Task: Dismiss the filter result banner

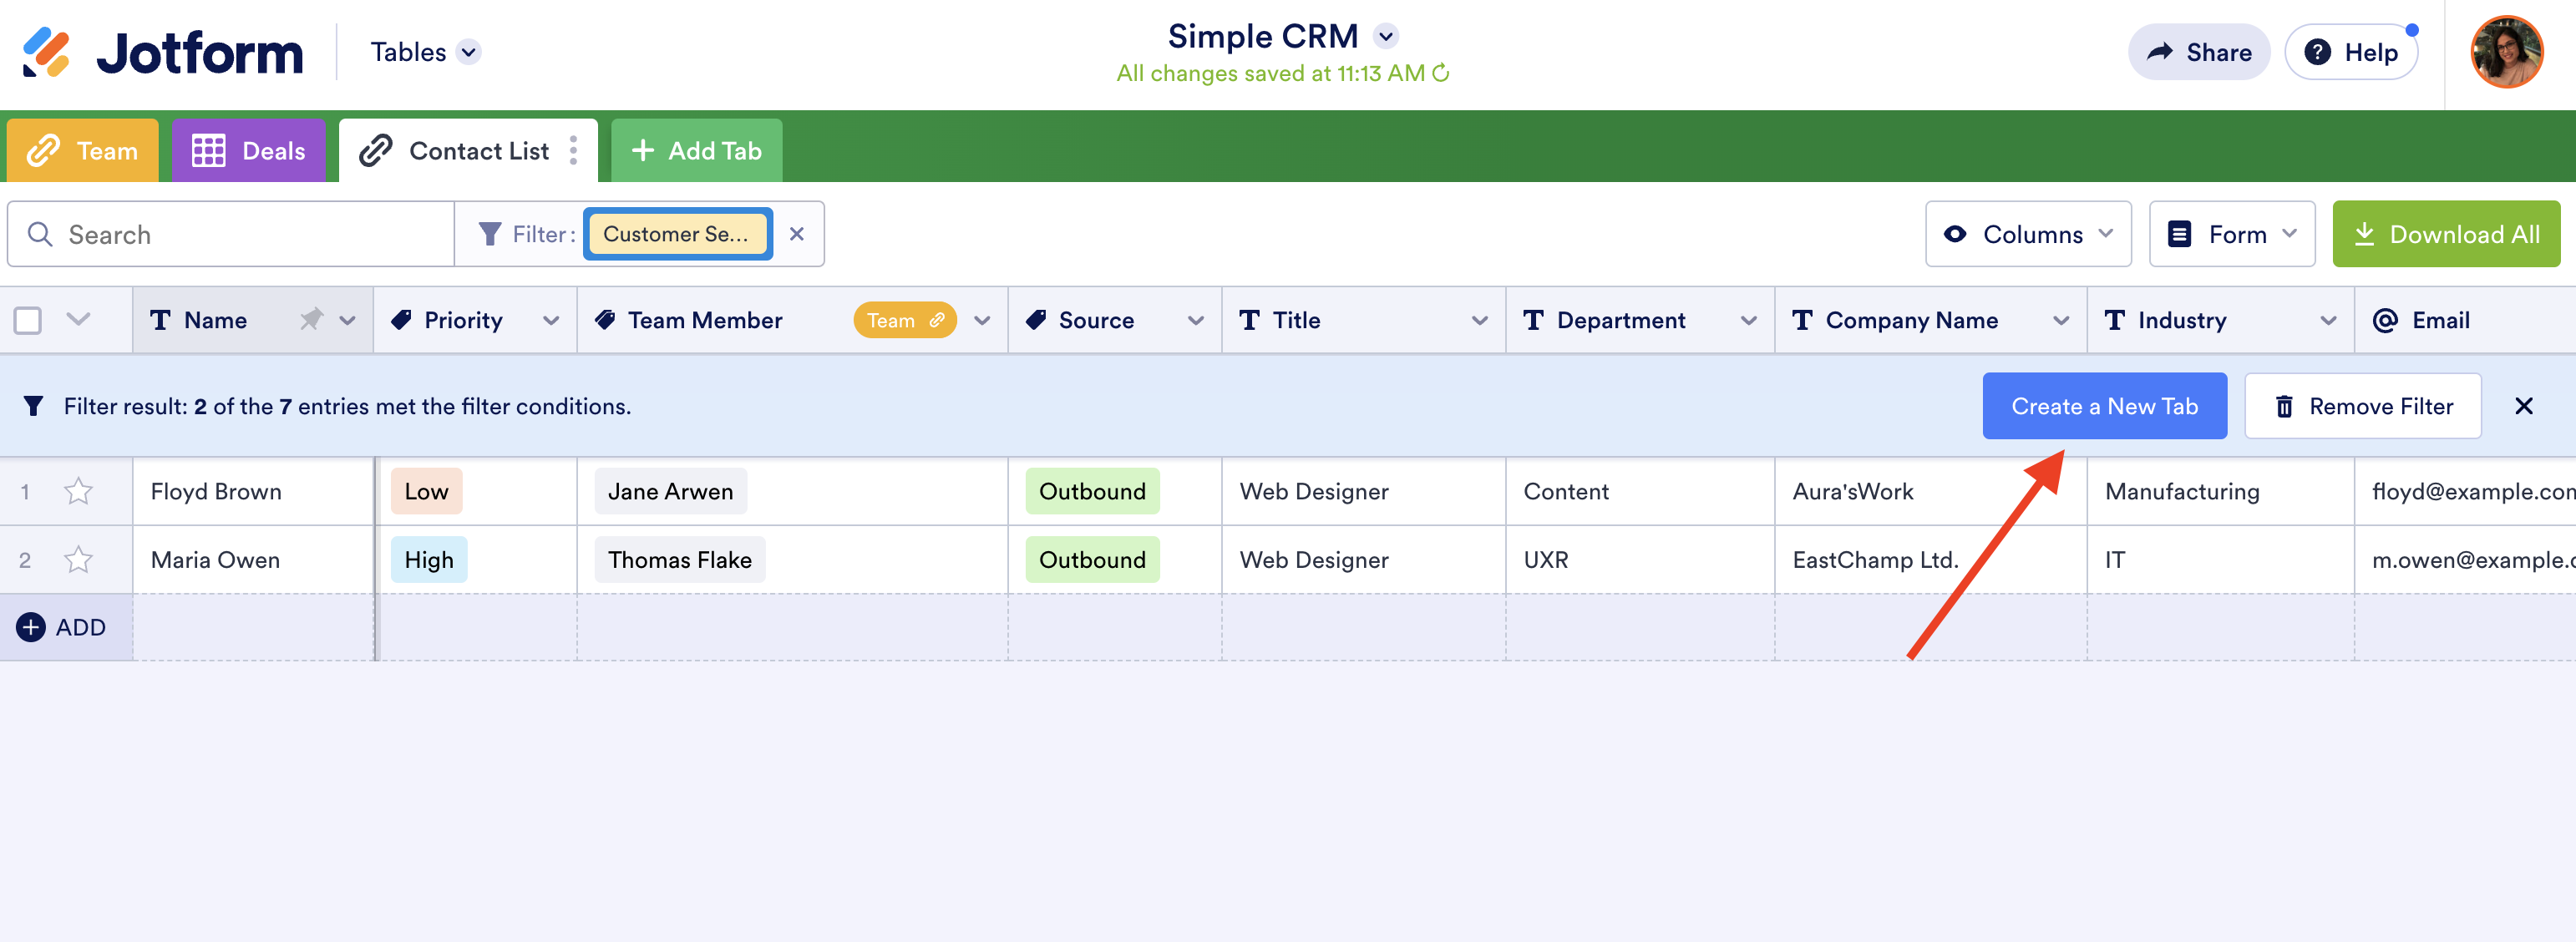Action: pos(2523,406)
